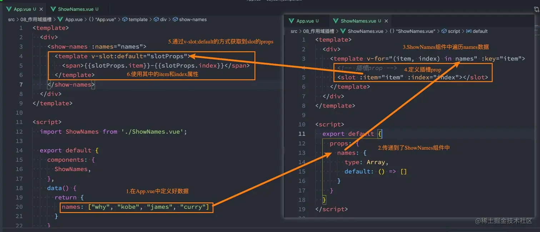
Task: Click the Vue icon on right ShowNames.vue tab
Action: (336, 21)
